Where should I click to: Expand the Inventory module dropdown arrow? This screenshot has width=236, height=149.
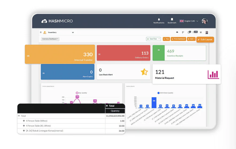(73, 32)
